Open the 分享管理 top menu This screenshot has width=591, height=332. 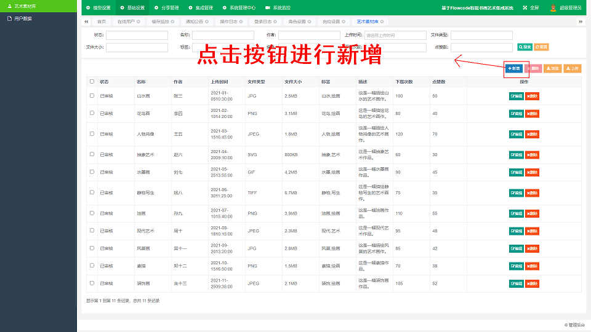point(163,8)
